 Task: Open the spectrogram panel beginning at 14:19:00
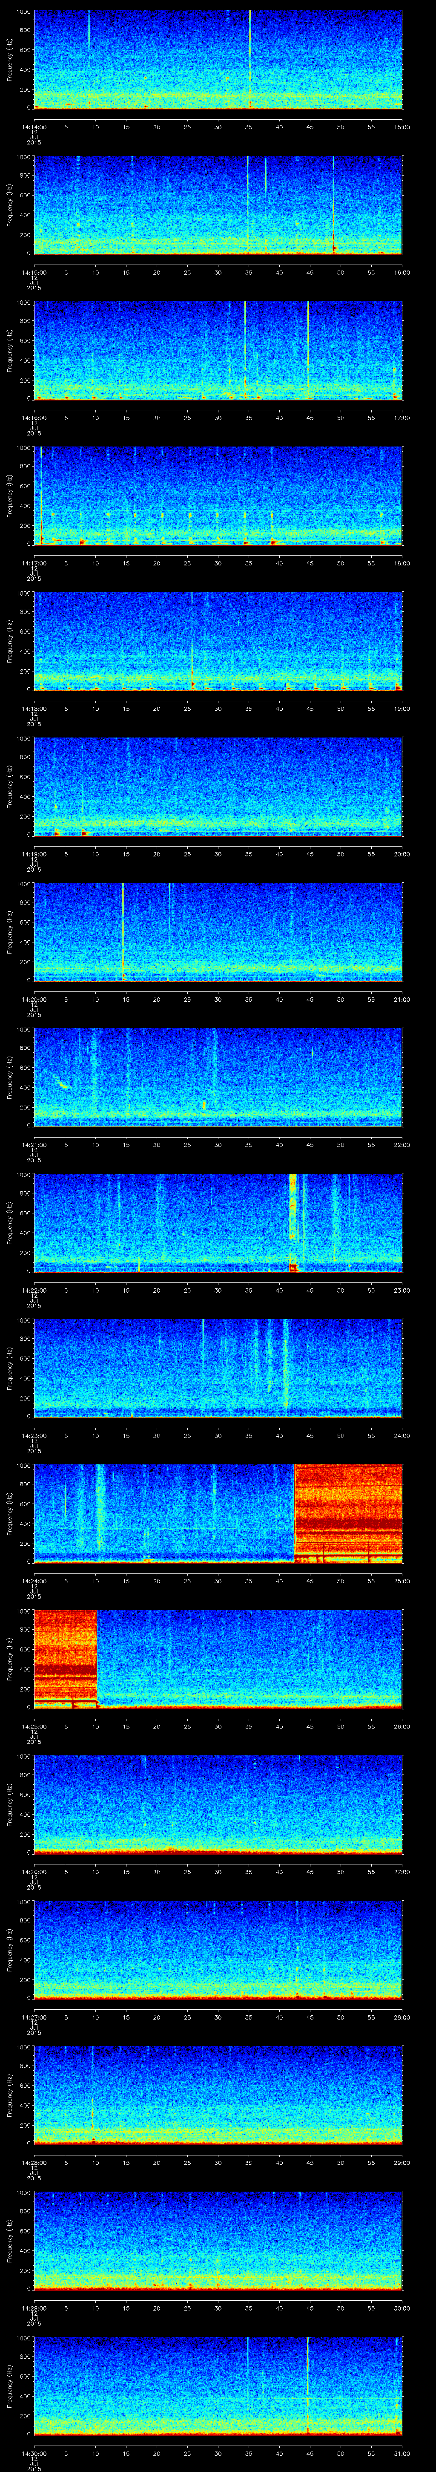(x=218, y=786)
